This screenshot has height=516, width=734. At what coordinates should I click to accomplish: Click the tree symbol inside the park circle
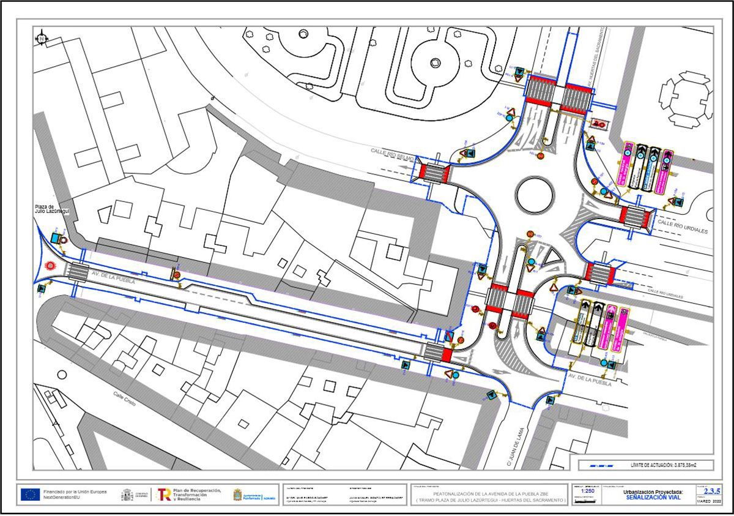coord(435,62)
